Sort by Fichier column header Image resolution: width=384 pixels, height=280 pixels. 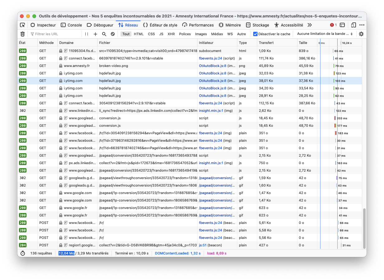click(x=147, y=43)
